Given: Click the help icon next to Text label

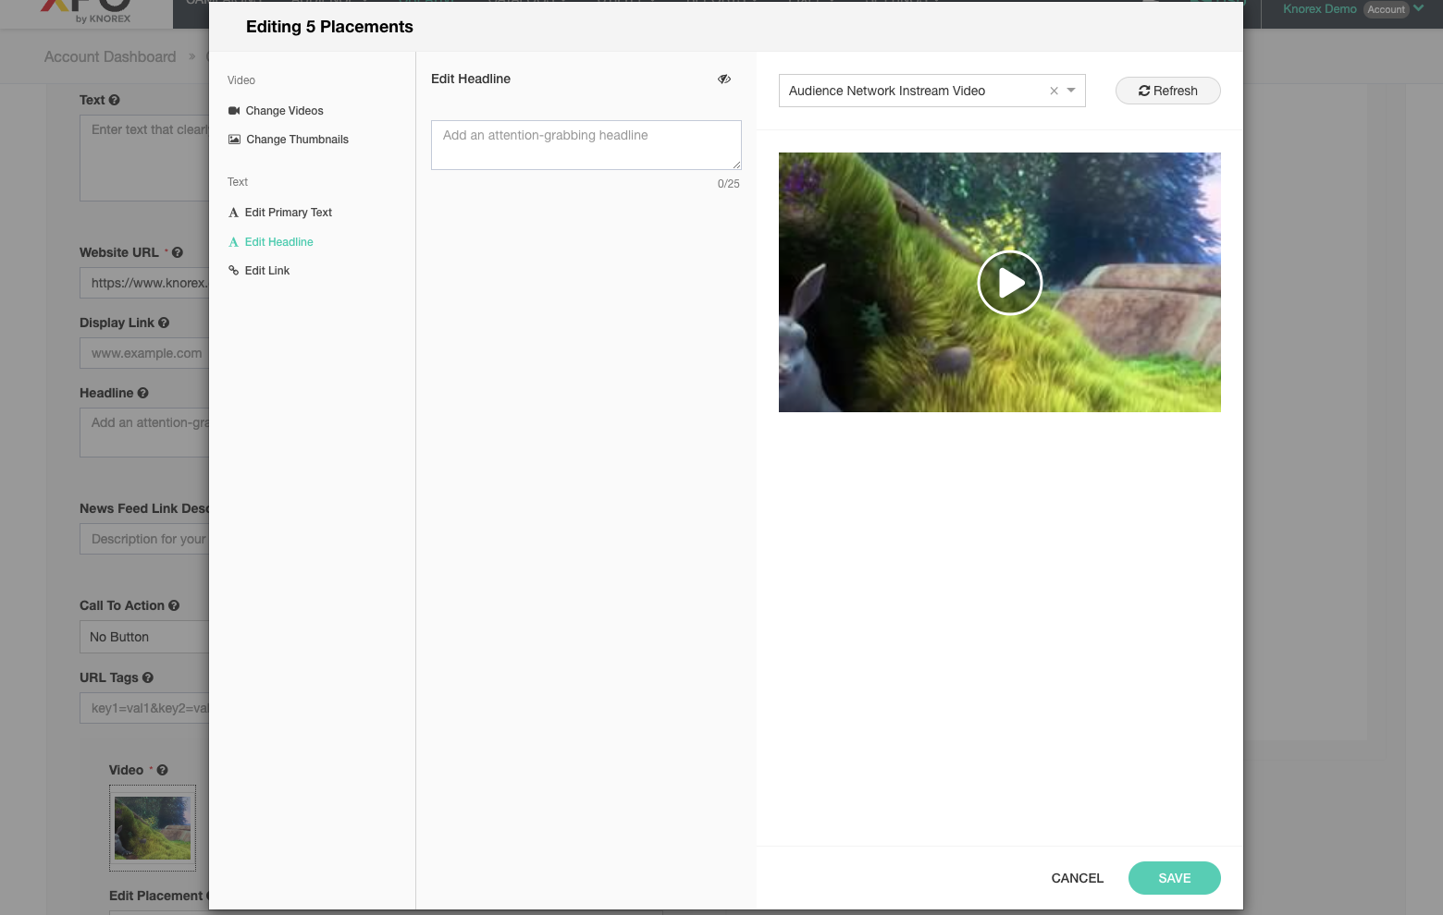Looking at the screenshot, I should pyautogui.click(x=114, y=100).
